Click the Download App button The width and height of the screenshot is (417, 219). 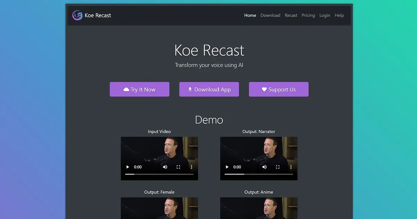(209, 89)
